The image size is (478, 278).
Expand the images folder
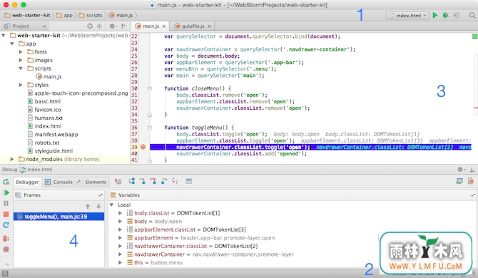click(x=21, y=61)
